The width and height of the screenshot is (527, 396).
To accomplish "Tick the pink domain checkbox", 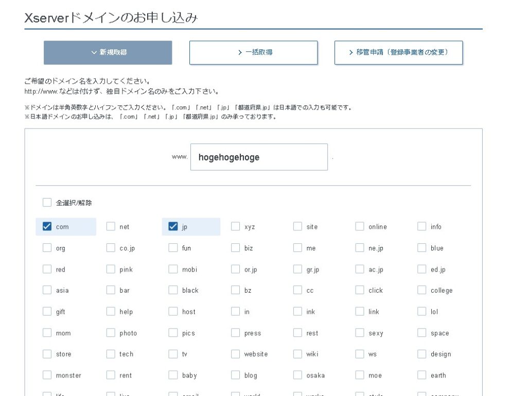I will tap(111, 269).
